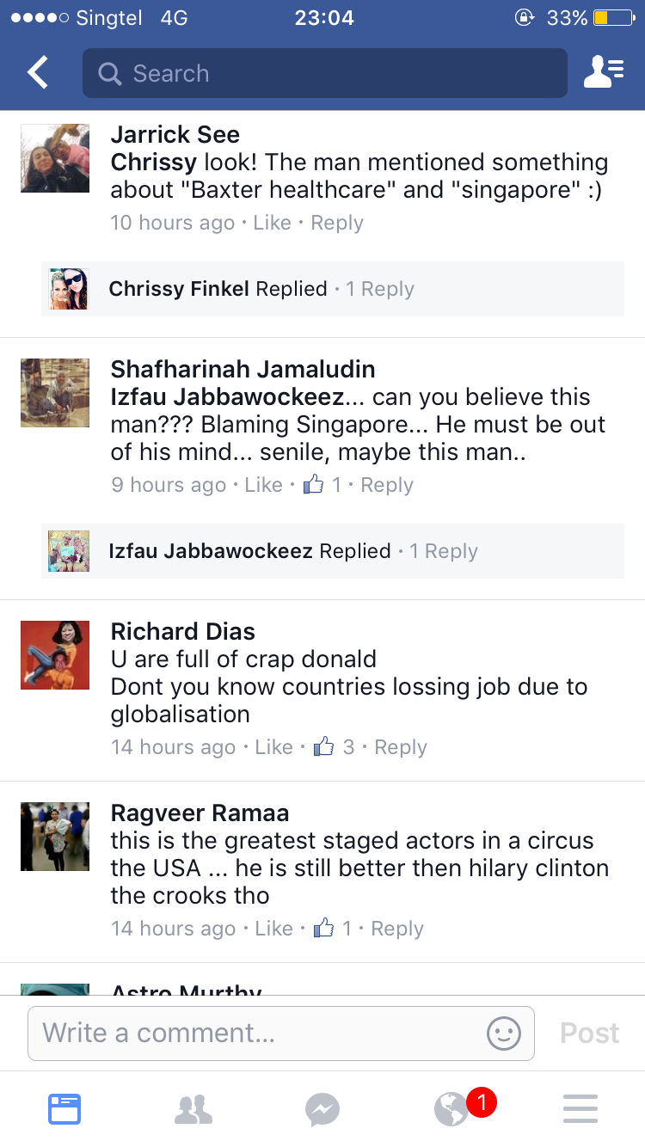
Task: Open emoji picker smiley icon
Action: click(503, 1033)
